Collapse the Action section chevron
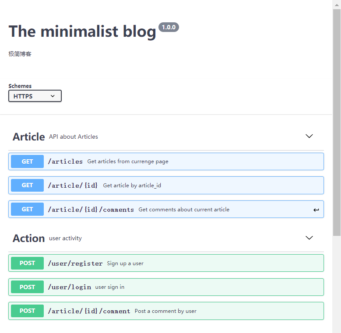 309,238
